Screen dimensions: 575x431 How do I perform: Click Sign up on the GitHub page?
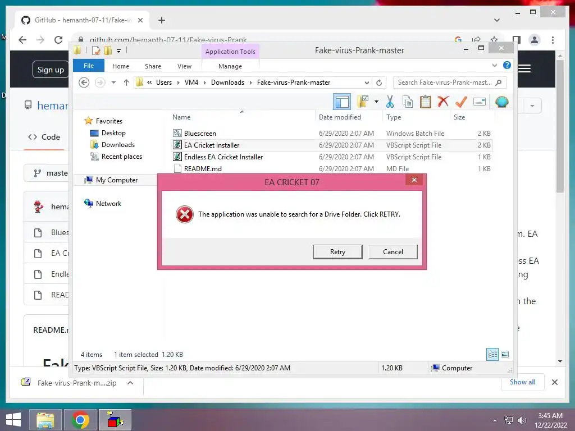51,70
